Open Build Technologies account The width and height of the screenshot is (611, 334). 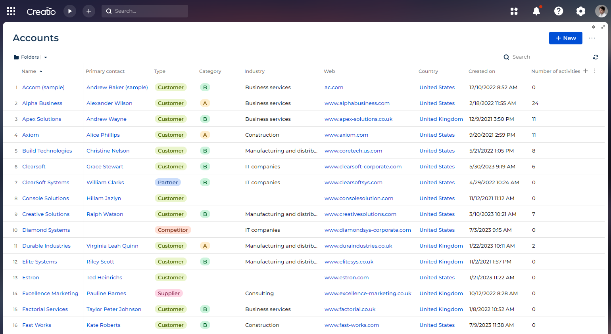tap(47, 151)
